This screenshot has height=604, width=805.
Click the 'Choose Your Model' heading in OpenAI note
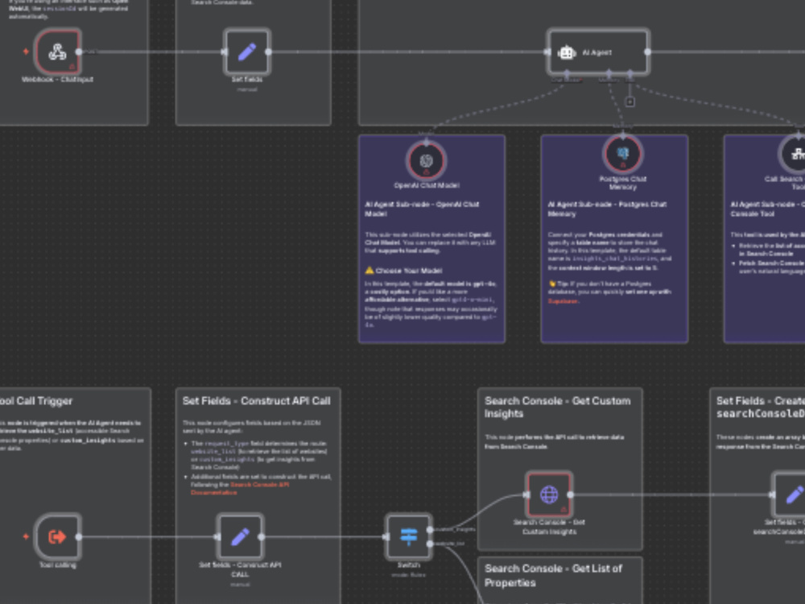coord(409,271)
